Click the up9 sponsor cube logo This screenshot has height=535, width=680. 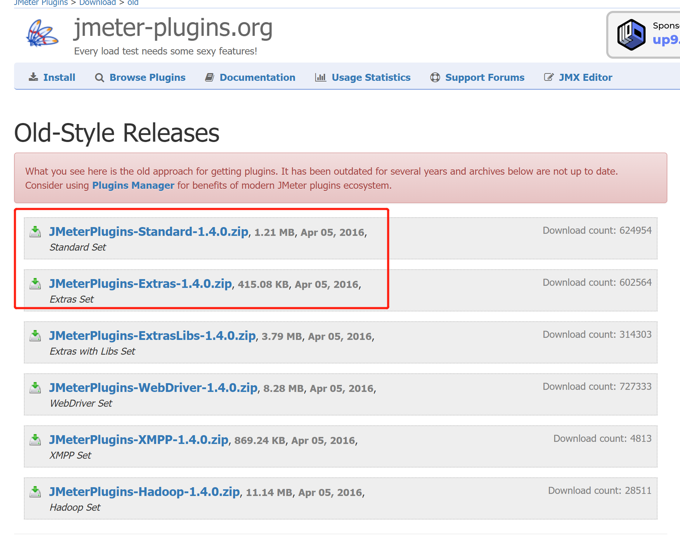[631, 35]
